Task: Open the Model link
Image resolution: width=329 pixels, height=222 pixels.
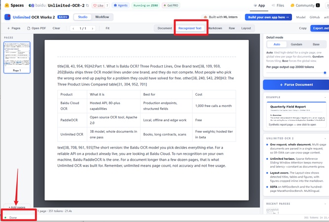Action: point(301,17)
